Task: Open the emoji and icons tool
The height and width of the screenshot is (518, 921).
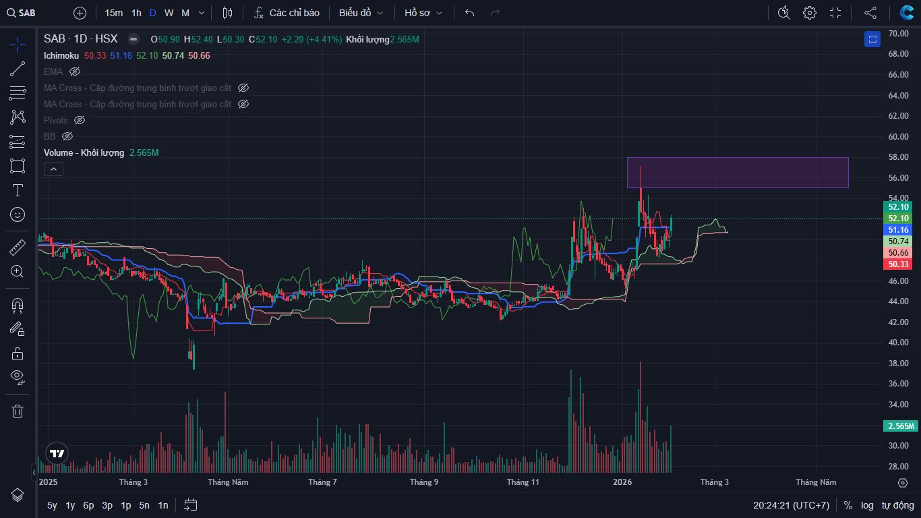Action: tap(18, 214)
